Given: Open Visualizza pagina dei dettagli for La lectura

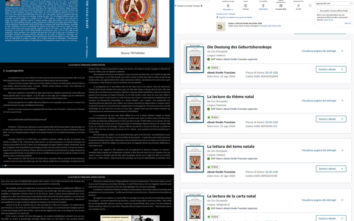Looking at the screenshot, I should click(319, 200).
